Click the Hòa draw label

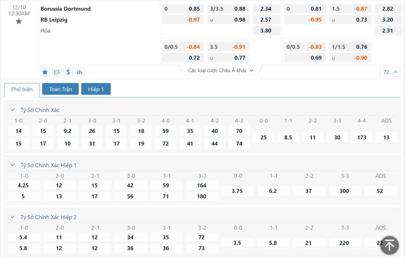[45, 31]
